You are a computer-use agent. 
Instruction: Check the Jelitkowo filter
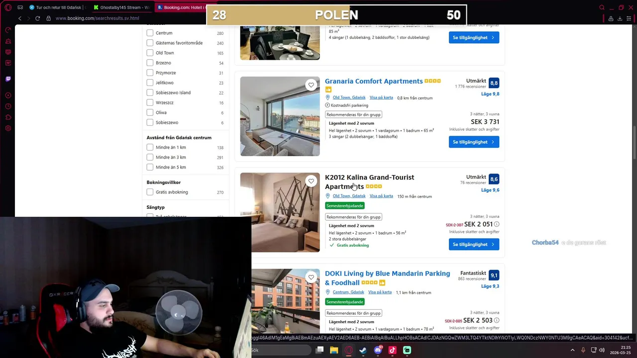150,83
